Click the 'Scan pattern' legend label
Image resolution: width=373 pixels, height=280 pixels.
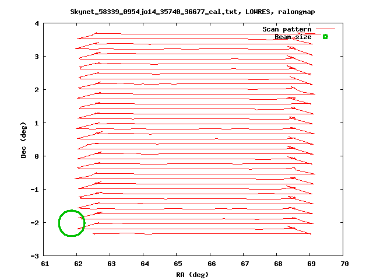(x=287, y=29)
